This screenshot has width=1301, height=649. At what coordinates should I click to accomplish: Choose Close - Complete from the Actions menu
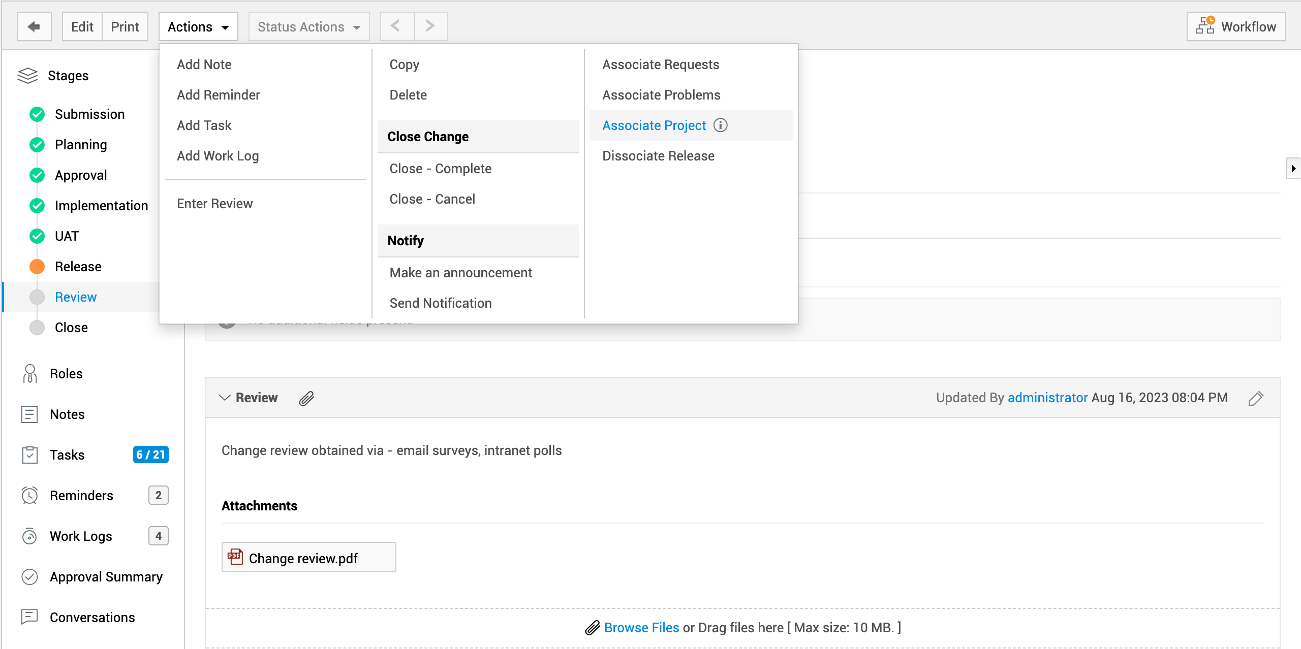coord(440,169)
